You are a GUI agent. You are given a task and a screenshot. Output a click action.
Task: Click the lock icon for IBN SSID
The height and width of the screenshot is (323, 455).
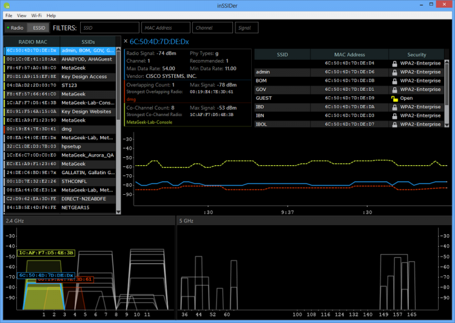click(394, 116)
